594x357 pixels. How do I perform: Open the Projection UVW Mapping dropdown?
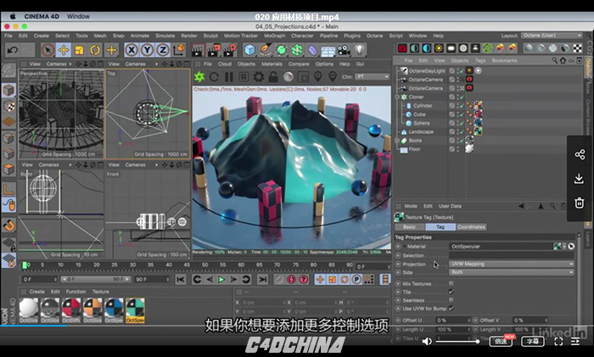pyautogui.click(x=512, y=264)
